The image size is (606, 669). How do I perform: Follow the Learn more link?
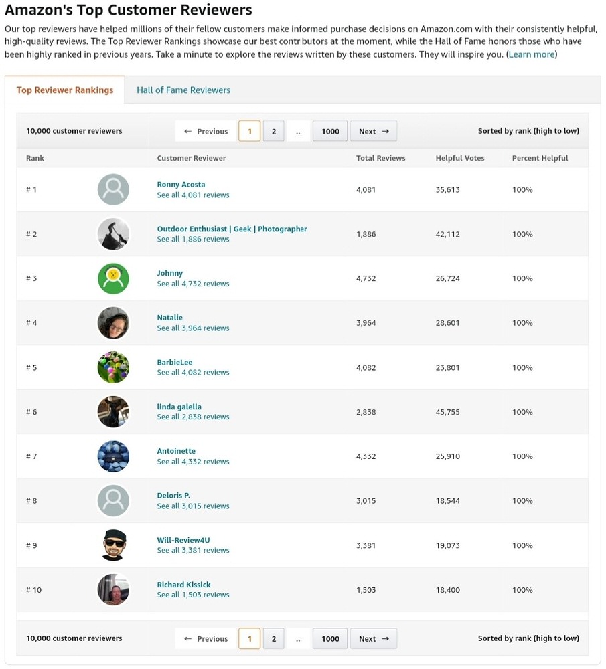[x=532, y=54]
